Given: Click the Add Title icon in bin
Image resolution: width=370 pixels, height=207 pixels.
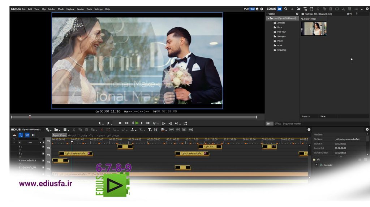Looking at the screenshot, I should [305, 9].
